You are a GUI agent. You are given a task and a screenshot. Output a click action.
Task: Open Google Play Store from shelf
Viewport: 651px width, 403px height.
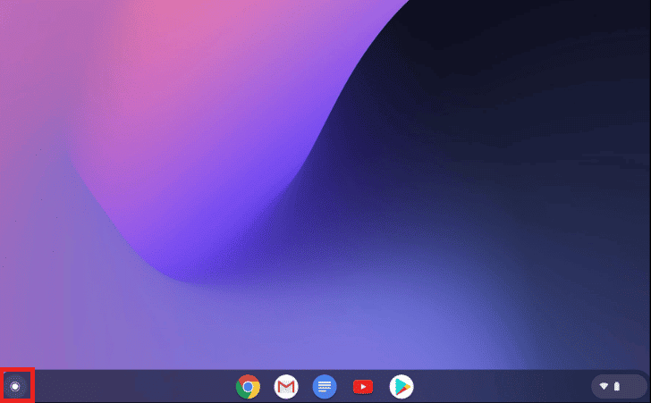tap(402, 386)
